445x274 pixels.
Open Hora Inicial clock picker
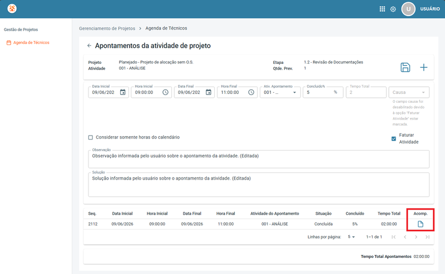[x=165, y=92]
